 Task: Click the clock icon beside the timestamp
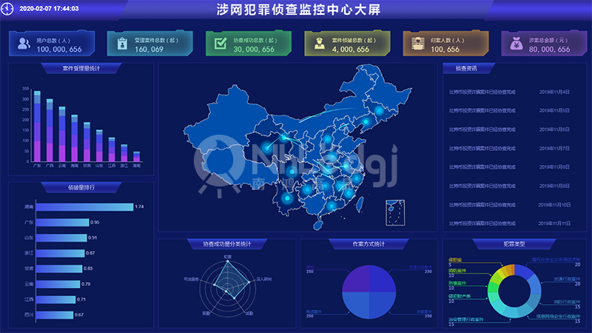7,8
